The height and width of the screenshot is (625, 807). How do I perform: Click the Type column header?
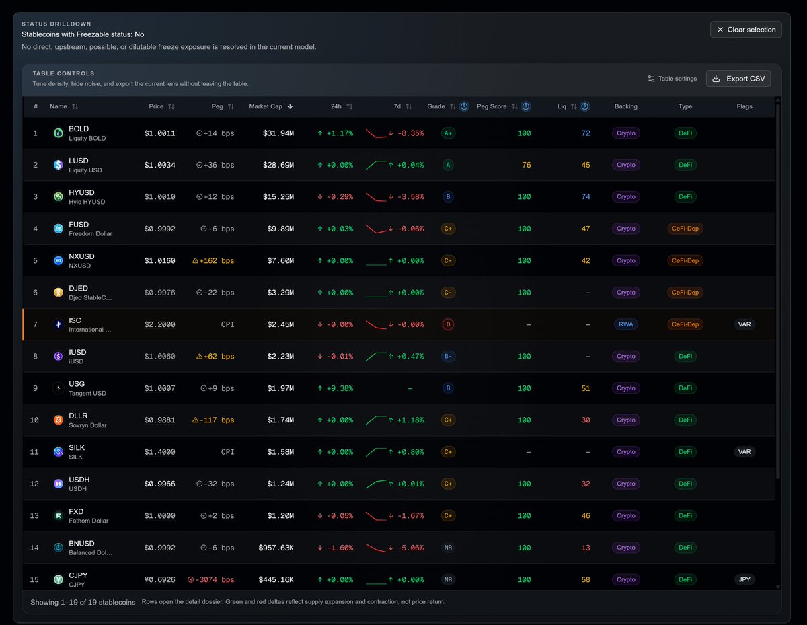pos(685,106)
